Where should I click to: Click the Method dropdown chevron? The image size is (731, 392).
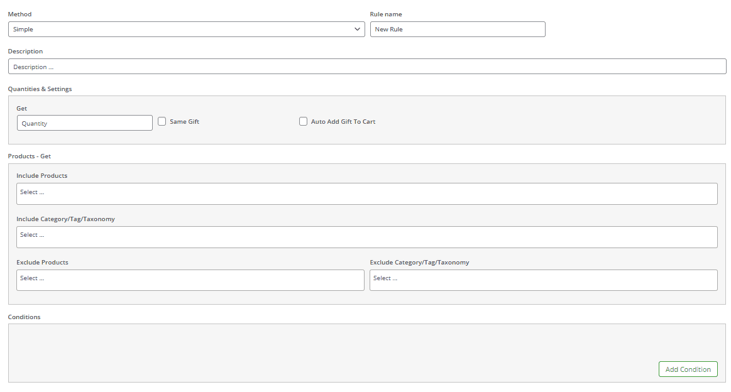coord(357,29)
